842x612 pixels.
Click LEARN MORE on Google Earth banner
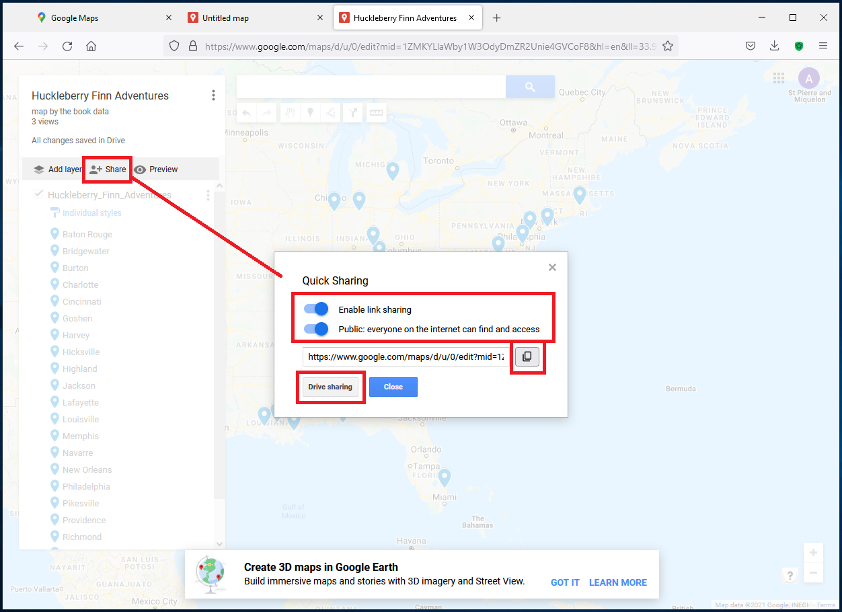click(618, 582)
